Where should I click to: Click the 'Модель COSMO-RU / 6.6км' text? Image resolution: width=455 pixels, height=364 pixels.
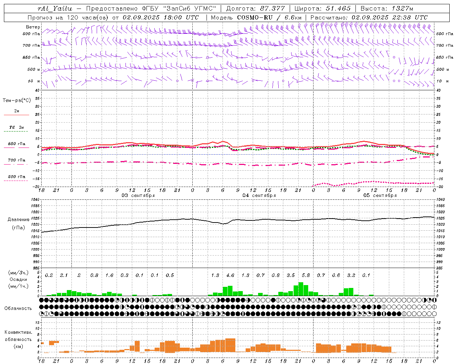[x=256, y=17]
